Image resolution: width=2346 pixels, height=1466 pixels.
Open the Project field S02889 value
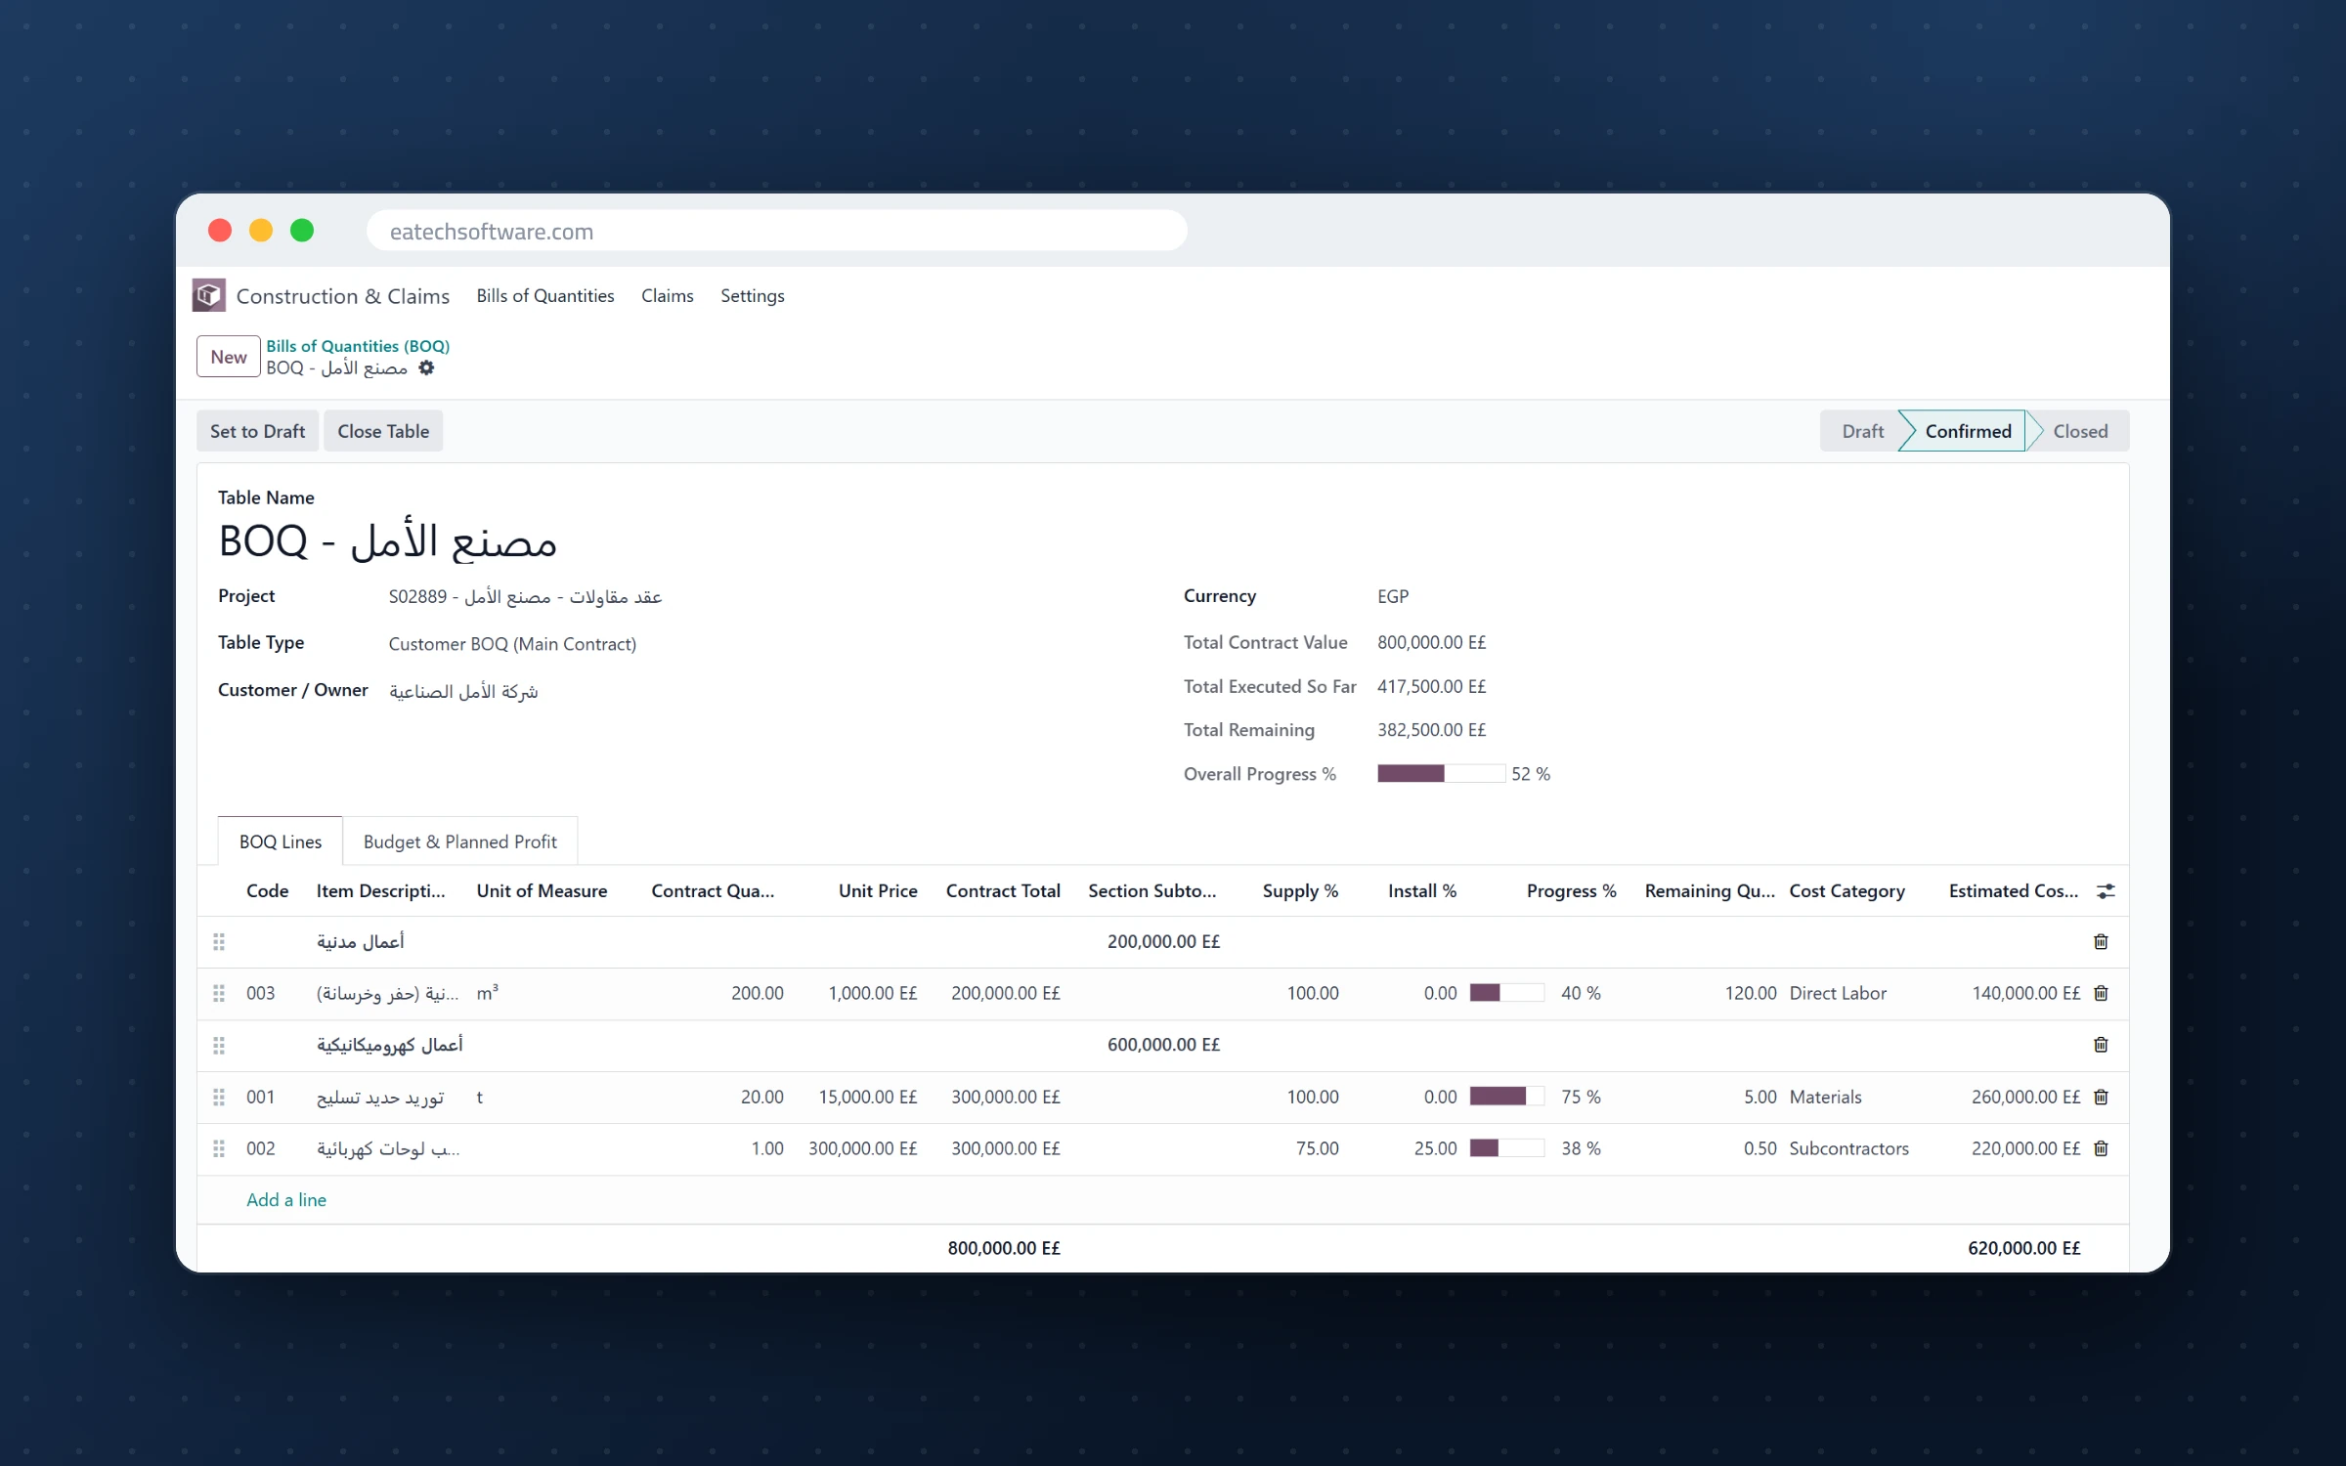pos(525,597)
